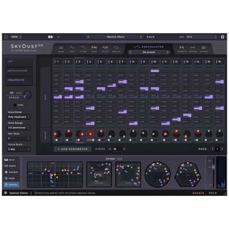Select OFF mode
The height and width of the screenshot is (229, 229).
[x=19, y=62]
